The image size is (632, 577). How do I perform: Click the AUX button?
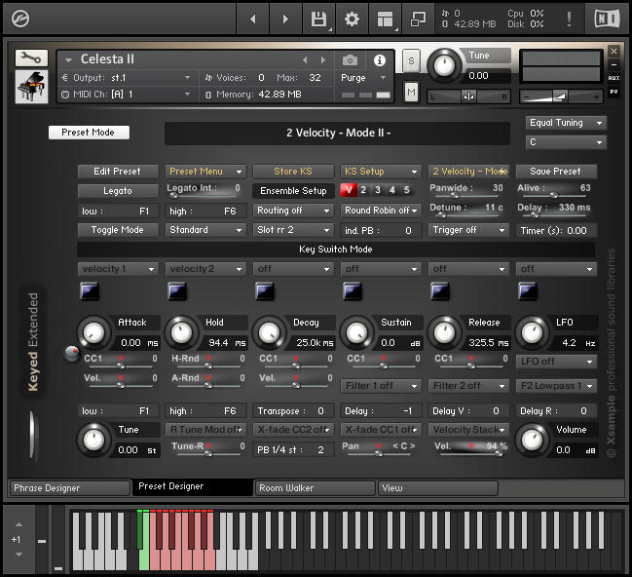click(x=613, y=78)
